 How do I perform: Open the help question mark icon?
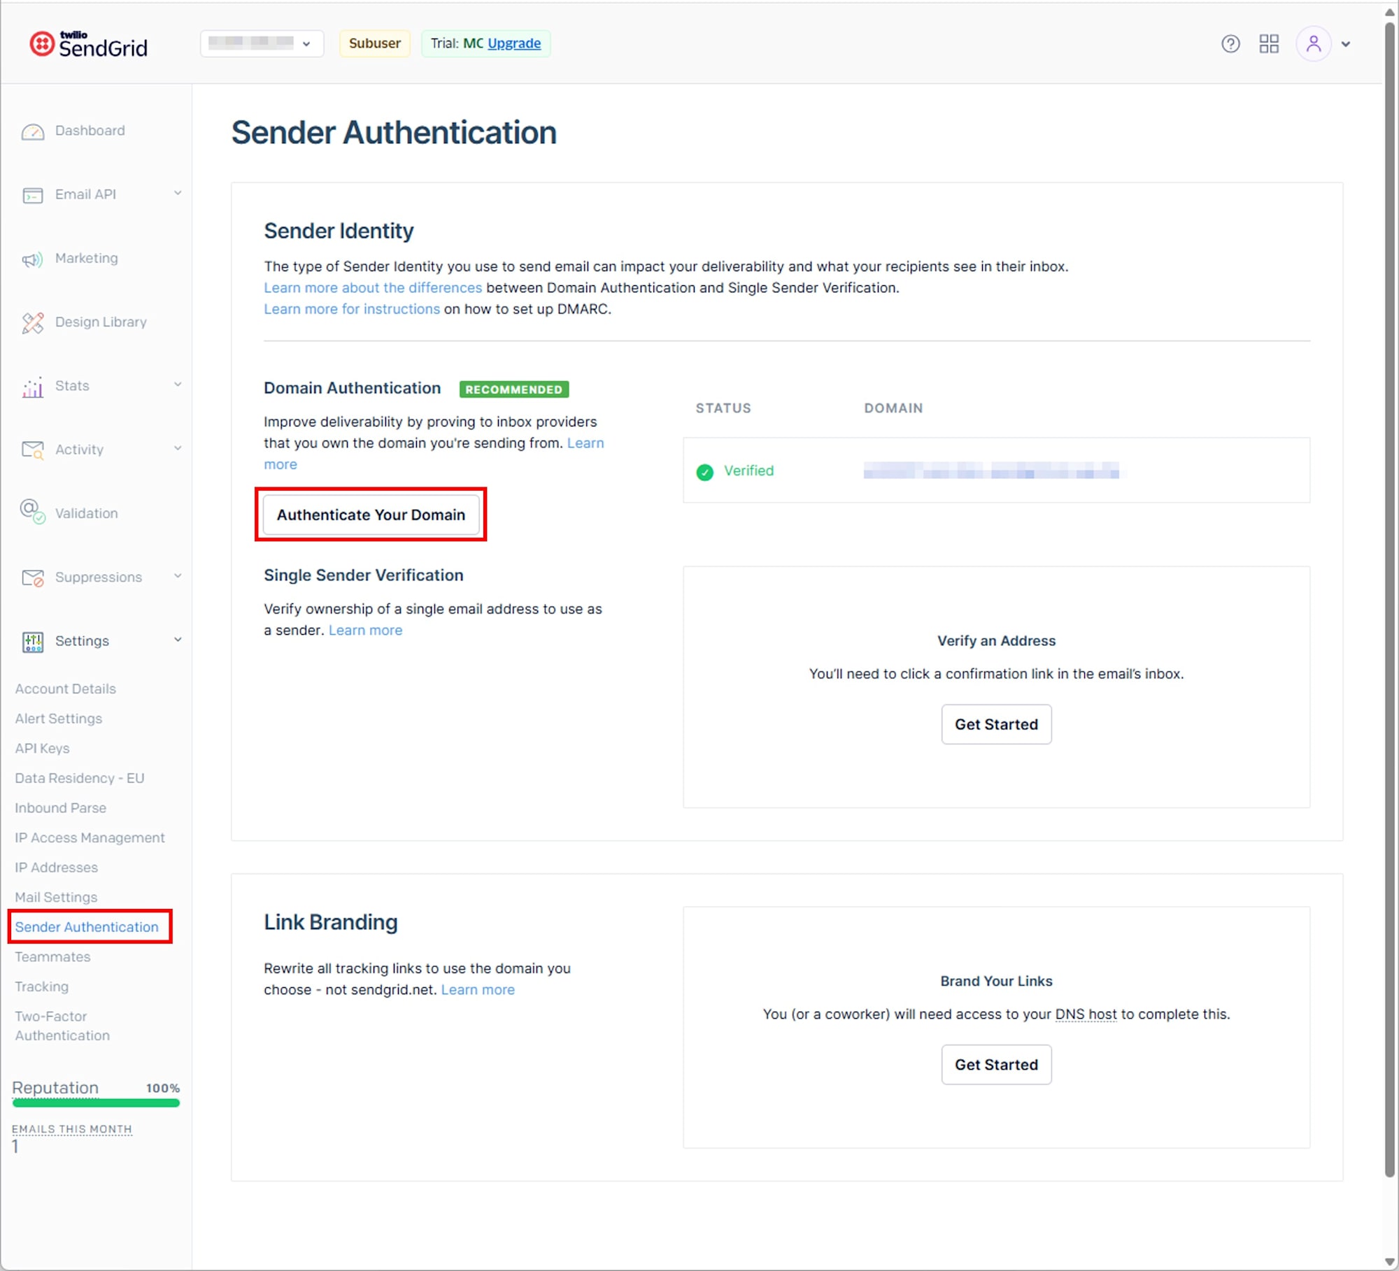click(1229, 43)
